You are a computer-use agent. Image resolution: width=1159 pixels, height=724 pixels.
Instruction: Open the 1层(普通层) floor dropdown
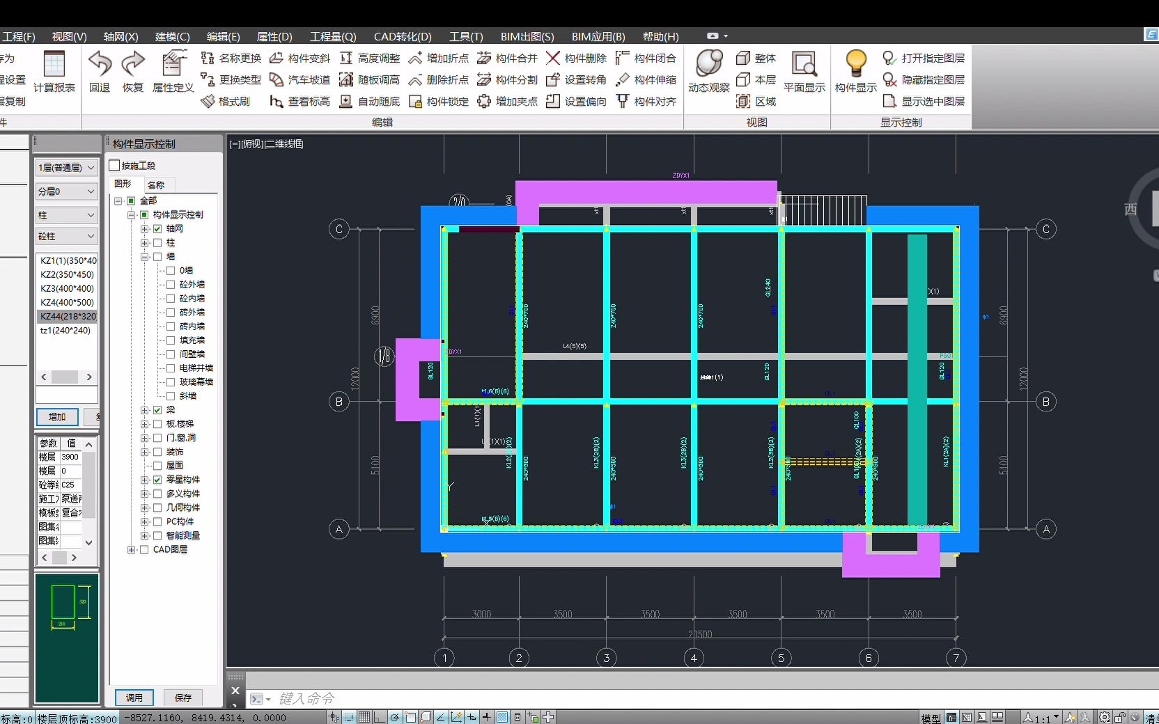coord(67,168)
